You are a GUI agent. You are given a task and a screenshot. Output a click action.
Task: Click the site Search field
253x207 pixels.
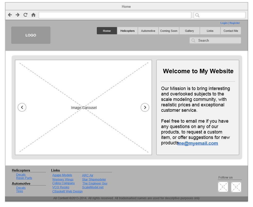(x=215, y=41)
